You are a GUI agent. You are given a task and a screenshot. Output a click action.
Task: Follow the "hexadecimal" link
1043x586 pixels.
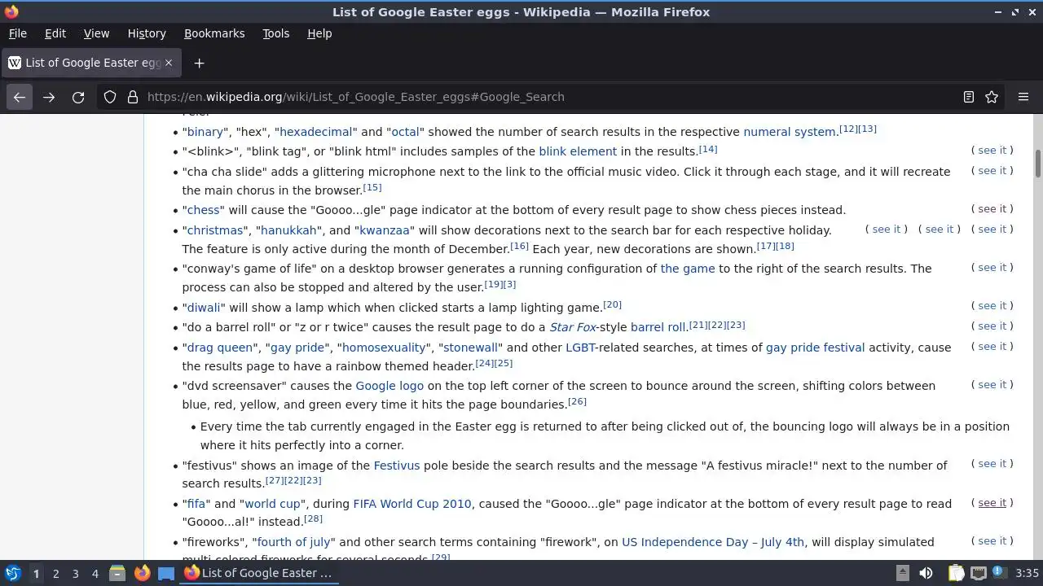point(316,132)
